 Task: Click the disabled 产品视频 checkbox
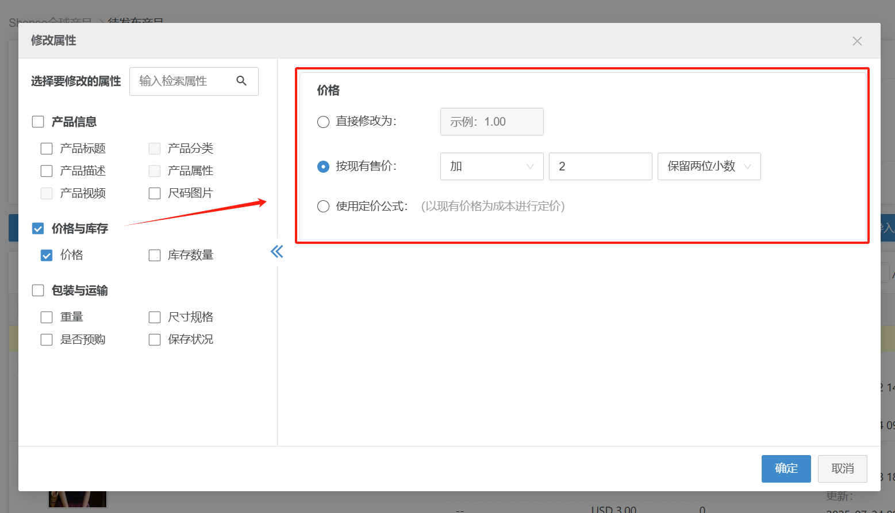click(47, 193)
